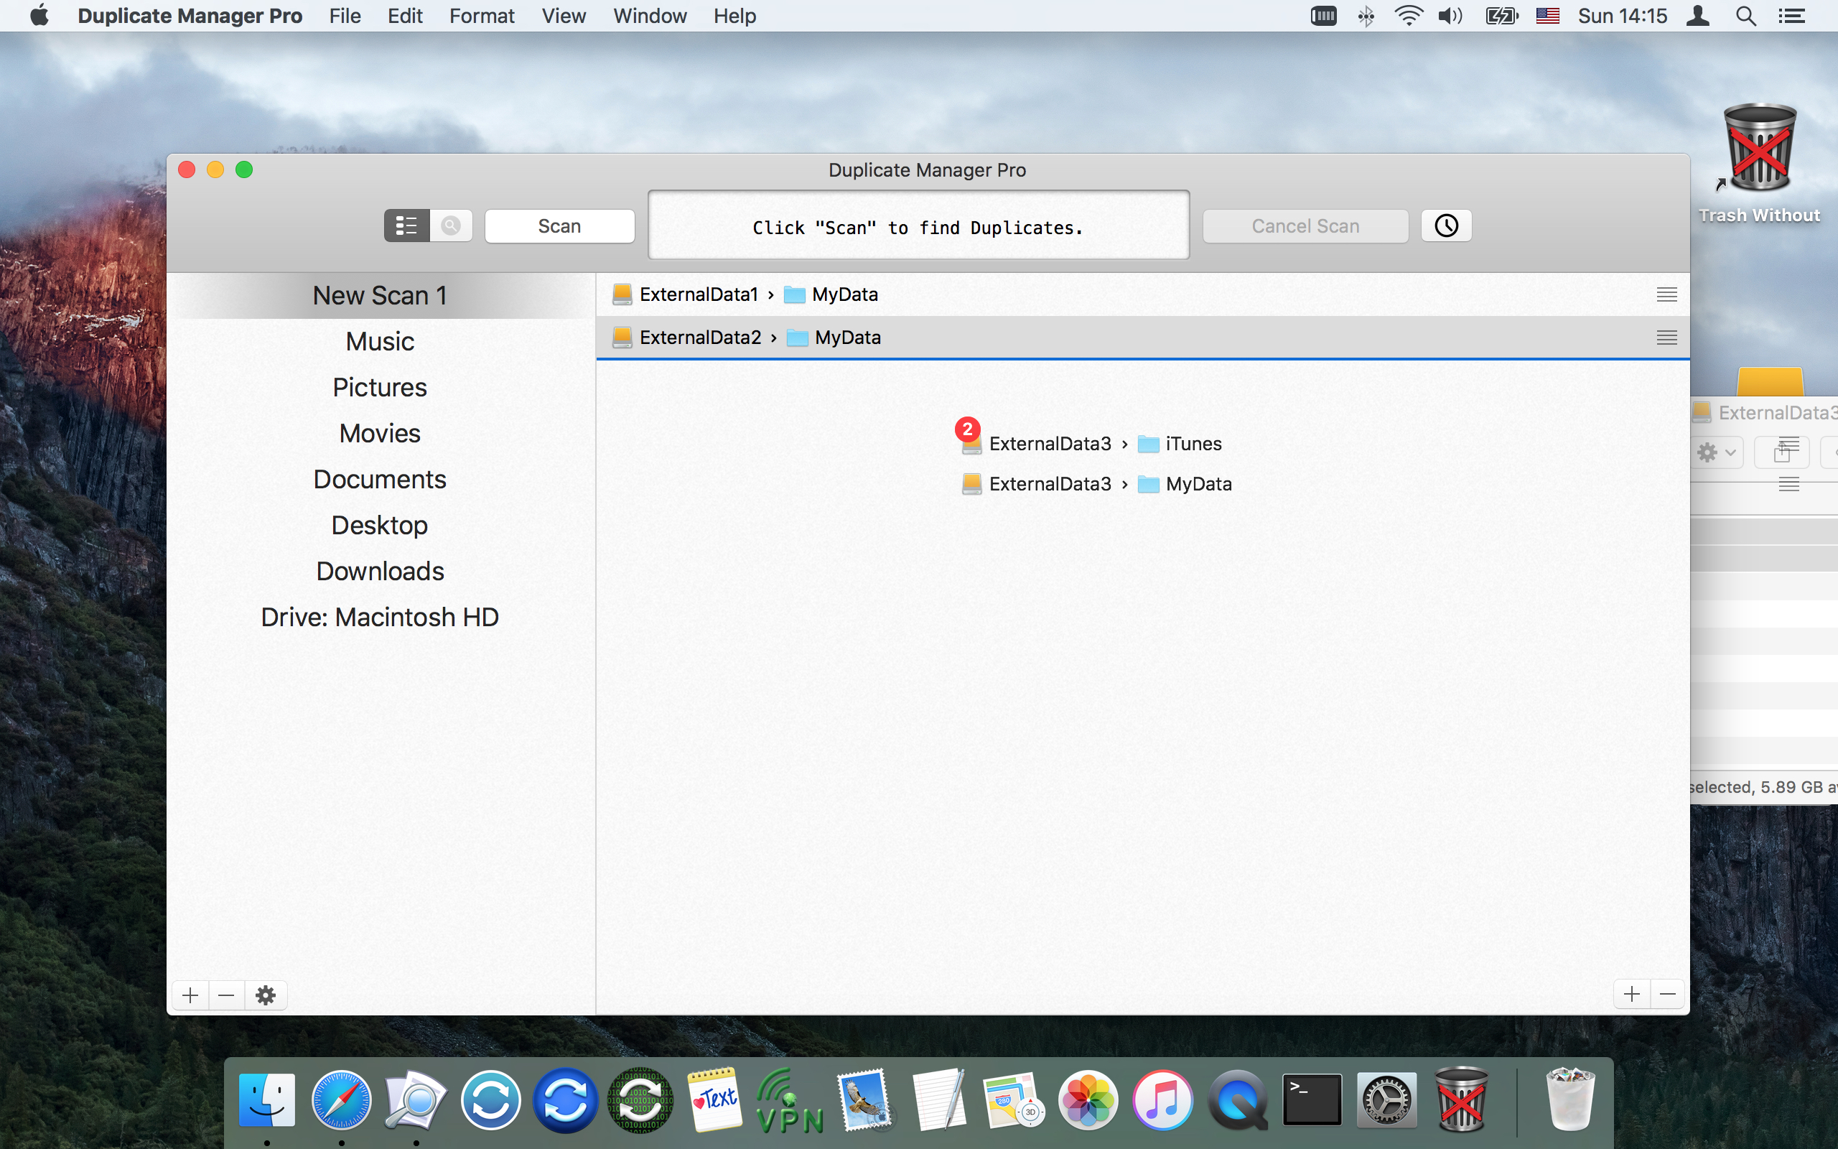Select the Downloads scan preset
The image size is (1838, 1149).
[380, 572]
